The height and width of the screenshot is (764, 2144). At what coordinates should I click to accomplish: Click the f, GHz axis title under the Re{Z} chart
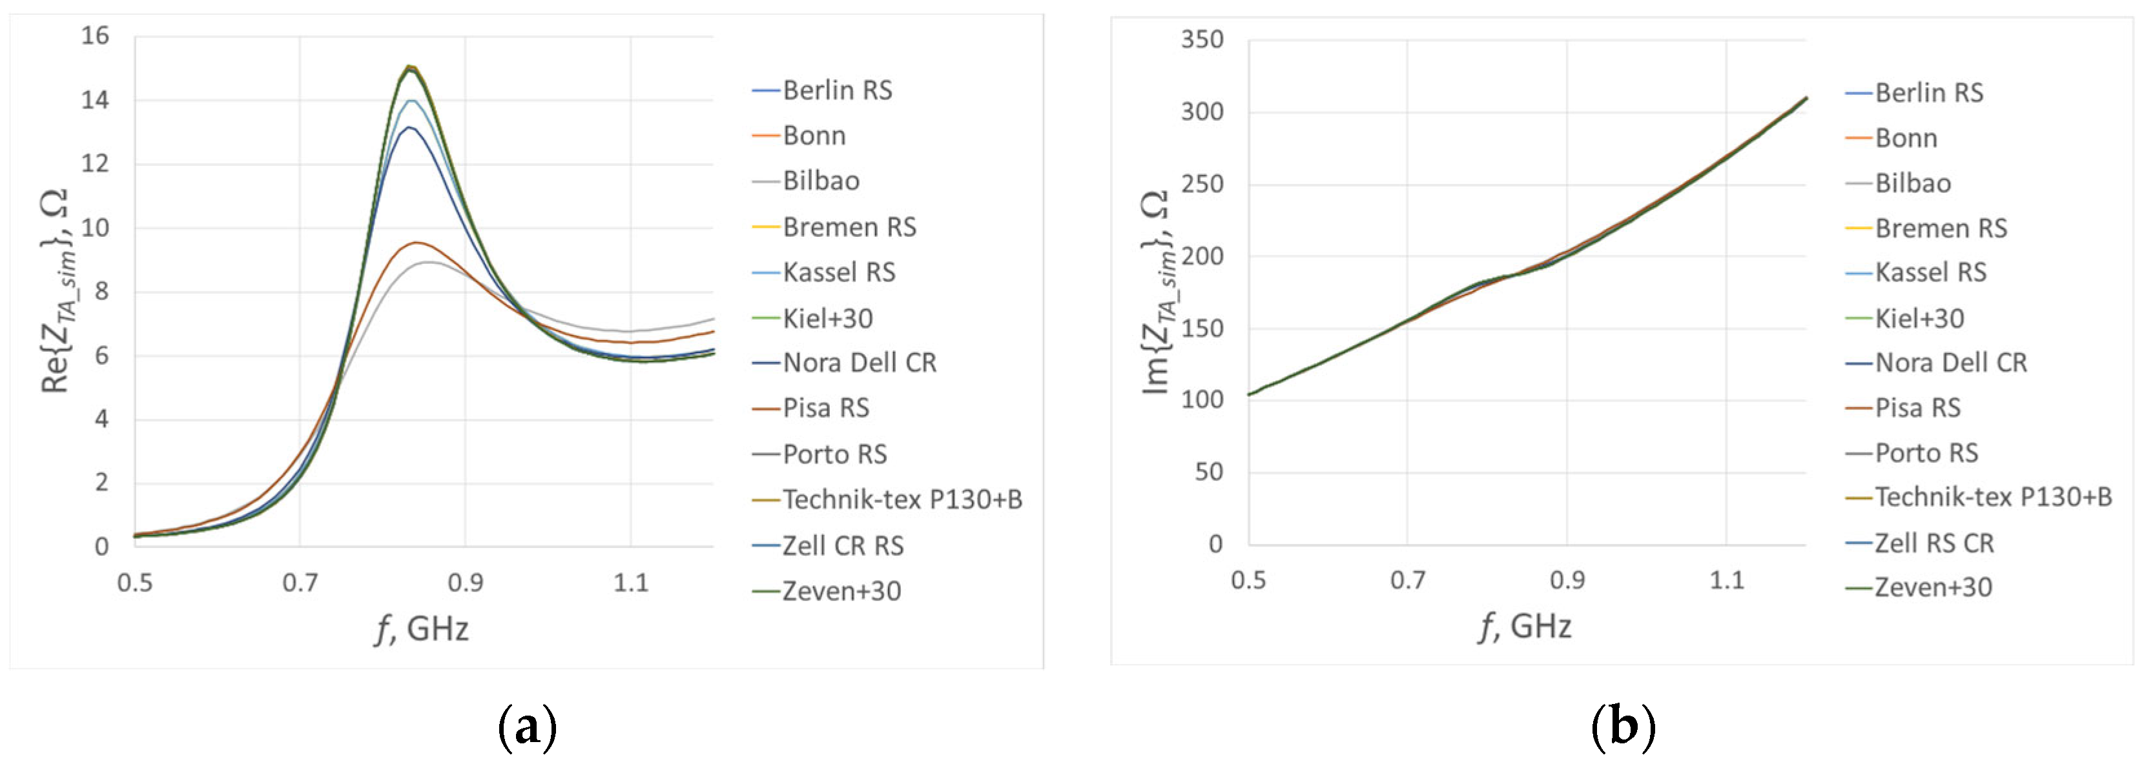pyautogui.click(x=422, y=629)
